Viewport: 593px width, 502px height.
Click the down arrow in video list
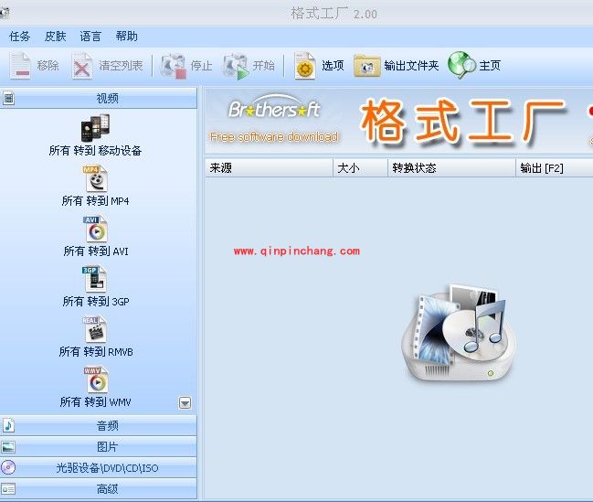tap(185, 403)
